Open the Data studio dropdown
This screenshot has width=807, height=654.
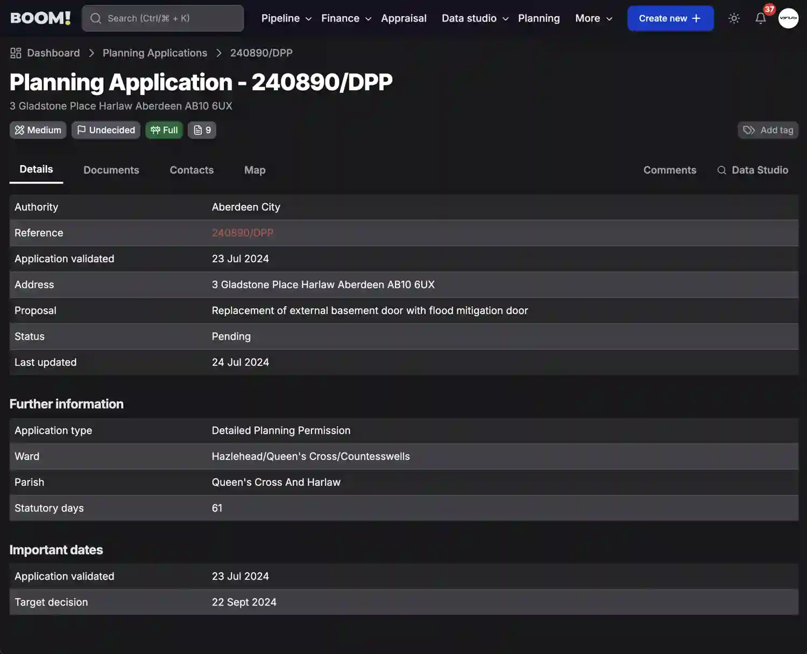(x=475, y=18)
